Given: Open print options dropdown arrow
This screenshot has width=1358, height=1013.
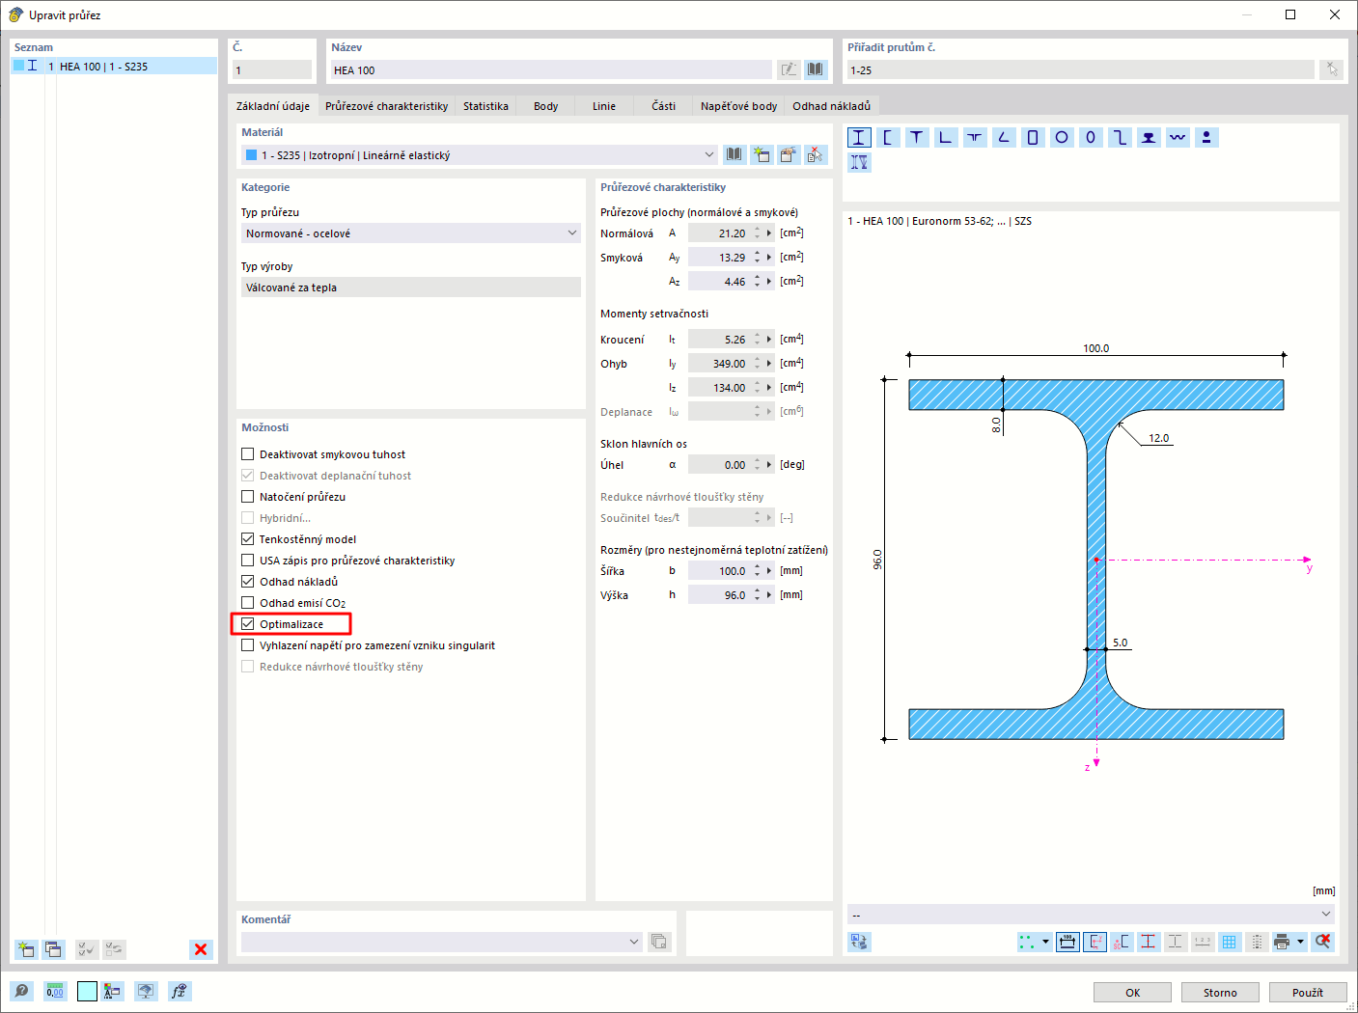Looking at the screenshot, I should 1301,942.
